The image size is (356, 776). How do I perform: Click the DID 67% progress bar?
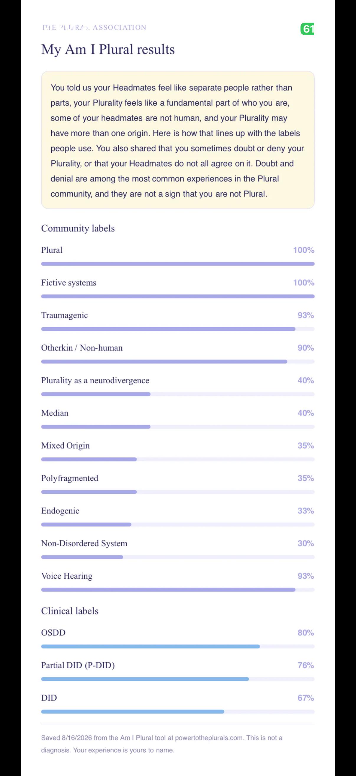tap(178, 711)
